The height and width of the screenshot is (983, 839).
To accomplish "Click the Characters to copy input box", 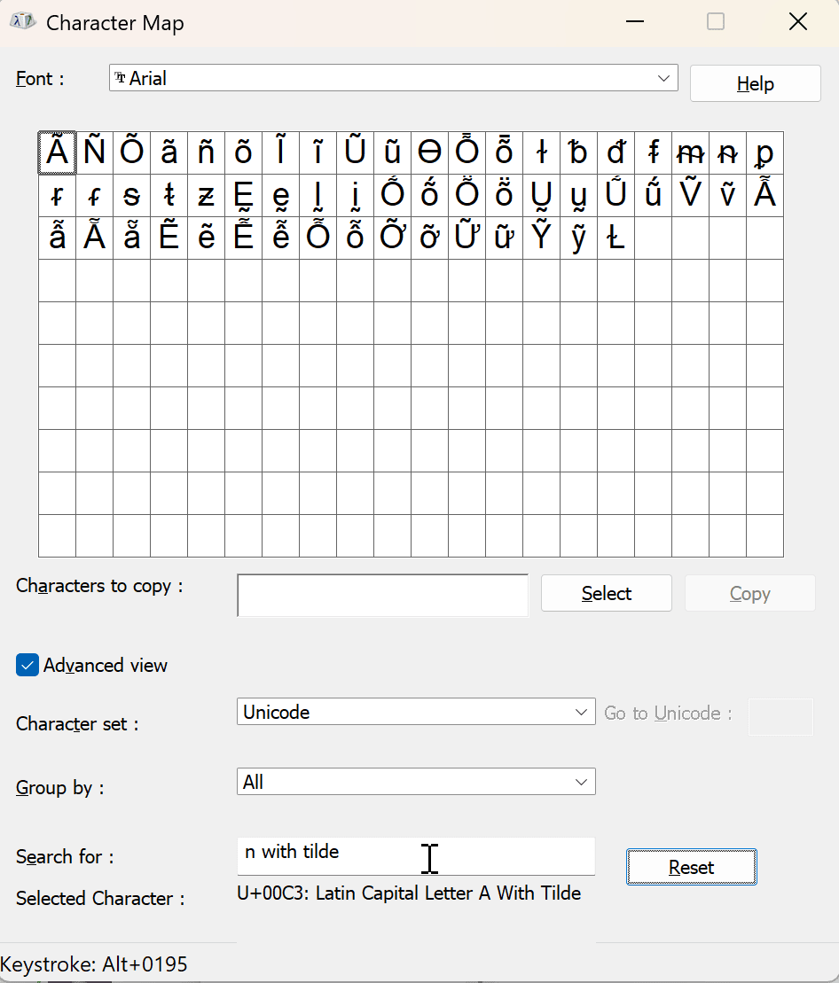I will tap(381, 595).
